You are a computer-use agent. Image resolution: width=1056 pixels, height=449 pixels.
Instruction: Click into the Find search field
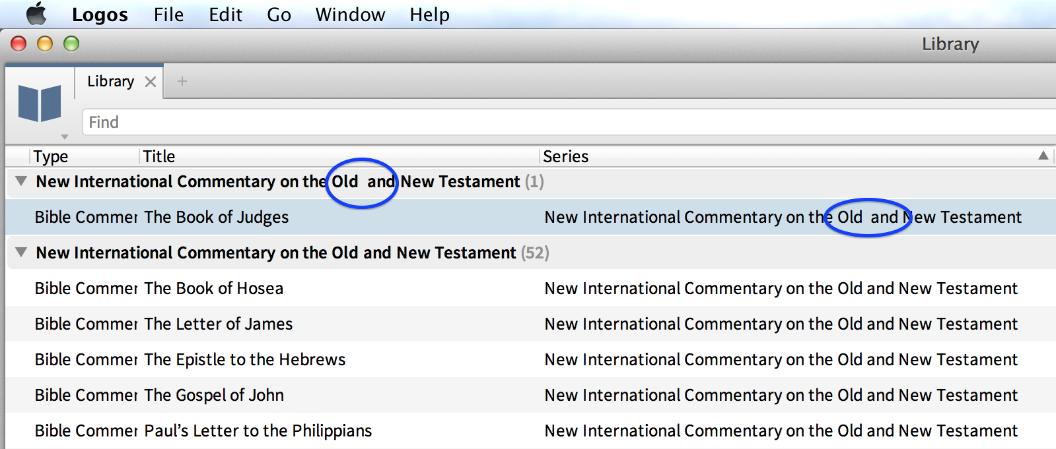(569, 122)
